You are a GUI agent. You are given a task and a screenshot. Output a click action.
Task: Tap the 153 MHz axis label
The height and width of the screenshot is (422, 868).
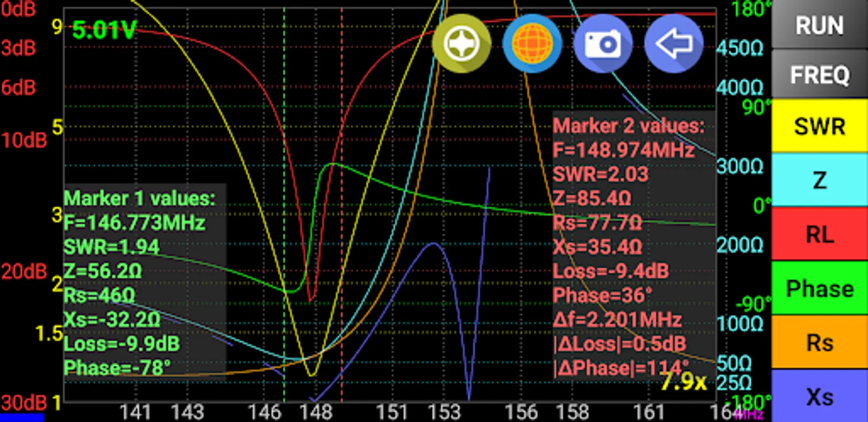point(445,413)
